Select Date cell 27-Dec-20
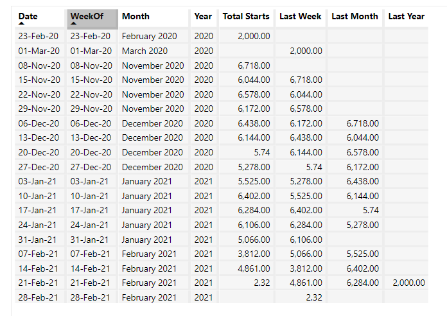 (39, 167)
